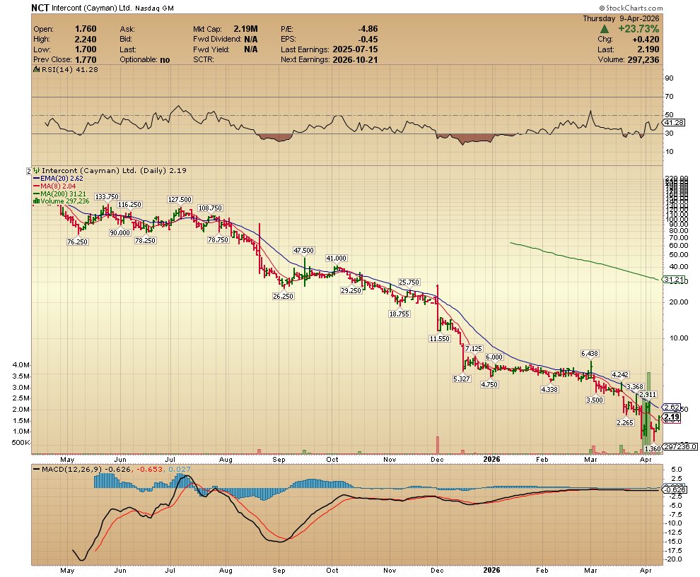
Task: Click the 108.750 price peak label
Action: coord(210,208)
